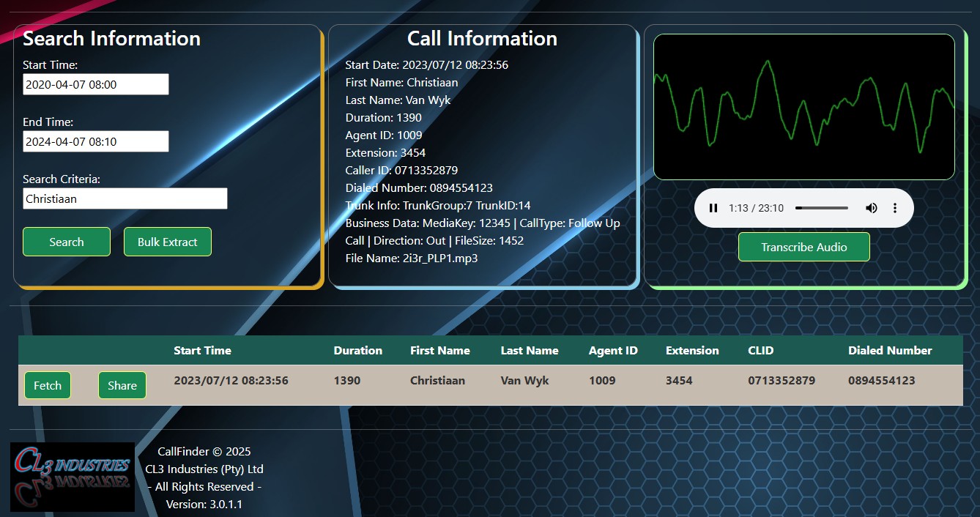Sort results by the Duration column

(x=358, y=350)
